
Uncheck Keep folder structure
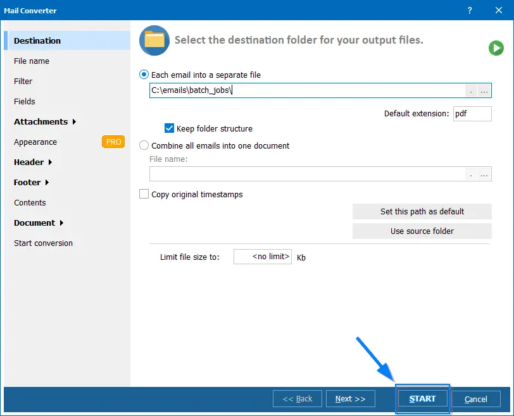168,128
